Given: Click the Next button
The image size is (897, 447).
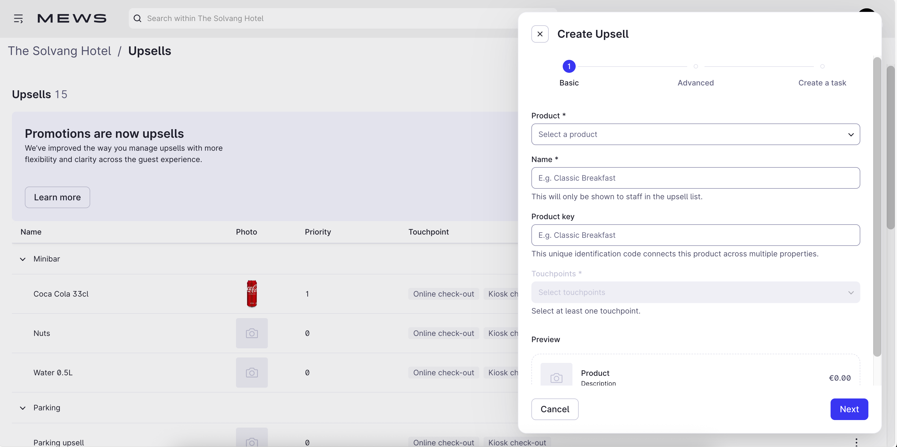Looking at the screenshot, I should pyautogui.click(x=849, y=409).
